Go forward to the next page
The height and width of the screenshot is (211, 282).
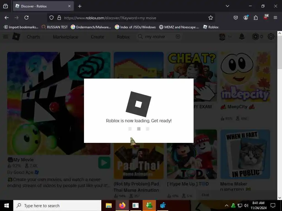(x=17, y=18)
